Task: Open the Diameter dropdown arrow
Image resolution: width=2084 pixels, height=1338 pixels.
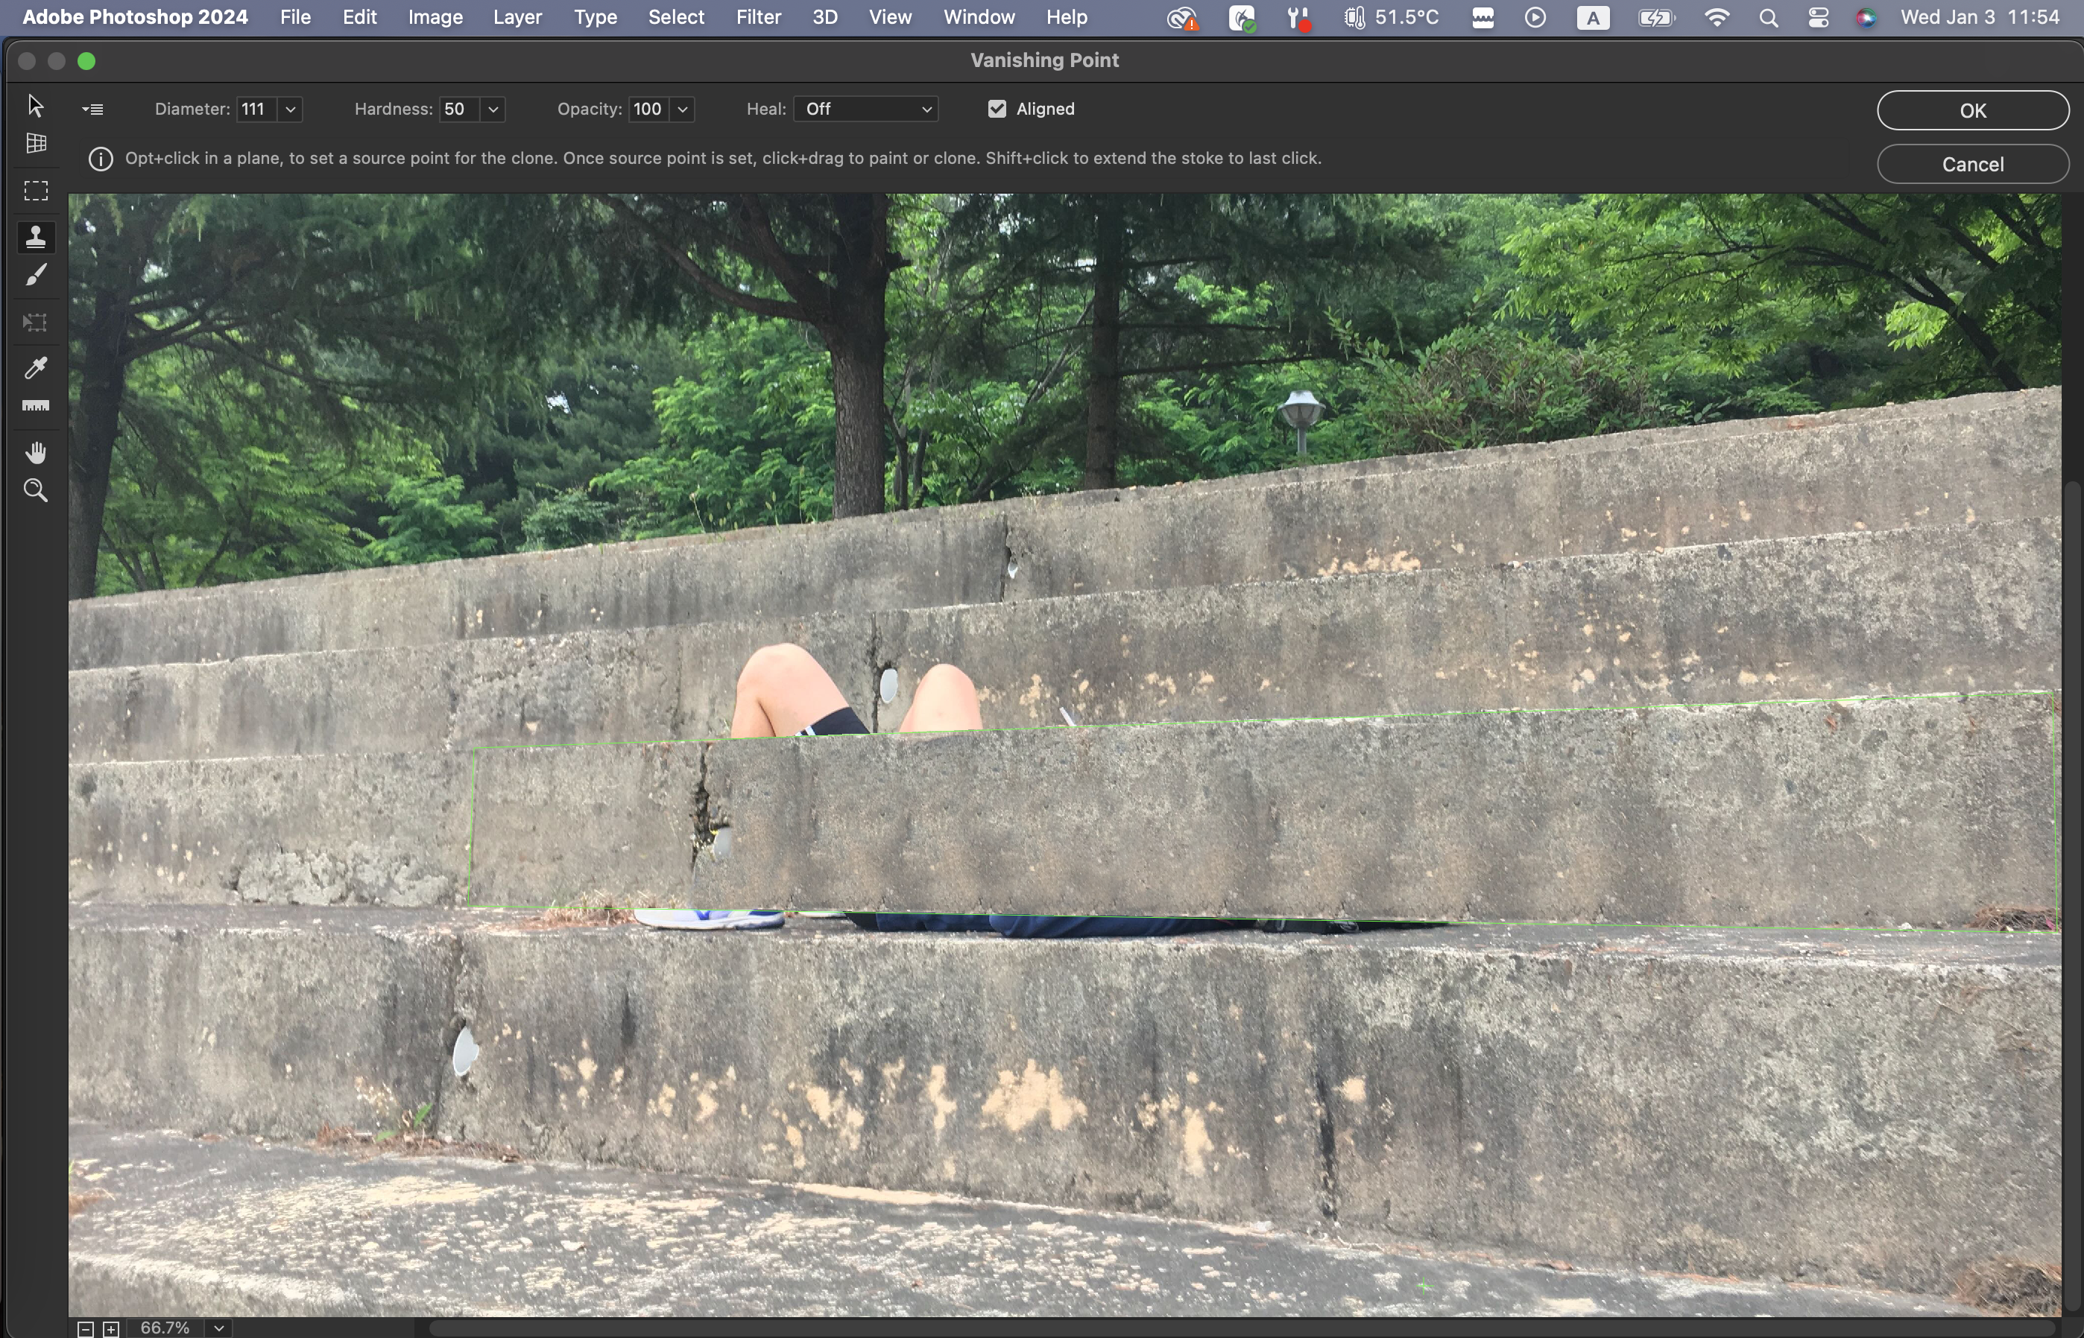Action: 290,110
